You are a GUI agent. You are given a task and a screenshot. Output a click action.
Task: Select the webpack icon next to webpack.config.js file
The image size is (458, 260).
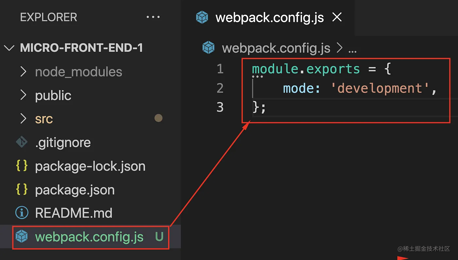click(21, 237)
